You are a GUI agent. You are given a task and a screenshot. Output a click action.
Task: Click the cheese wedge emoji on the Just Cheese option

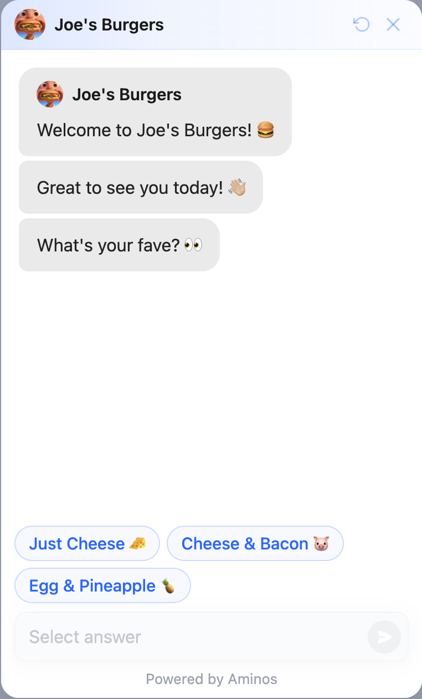click(x=137, y=544)
